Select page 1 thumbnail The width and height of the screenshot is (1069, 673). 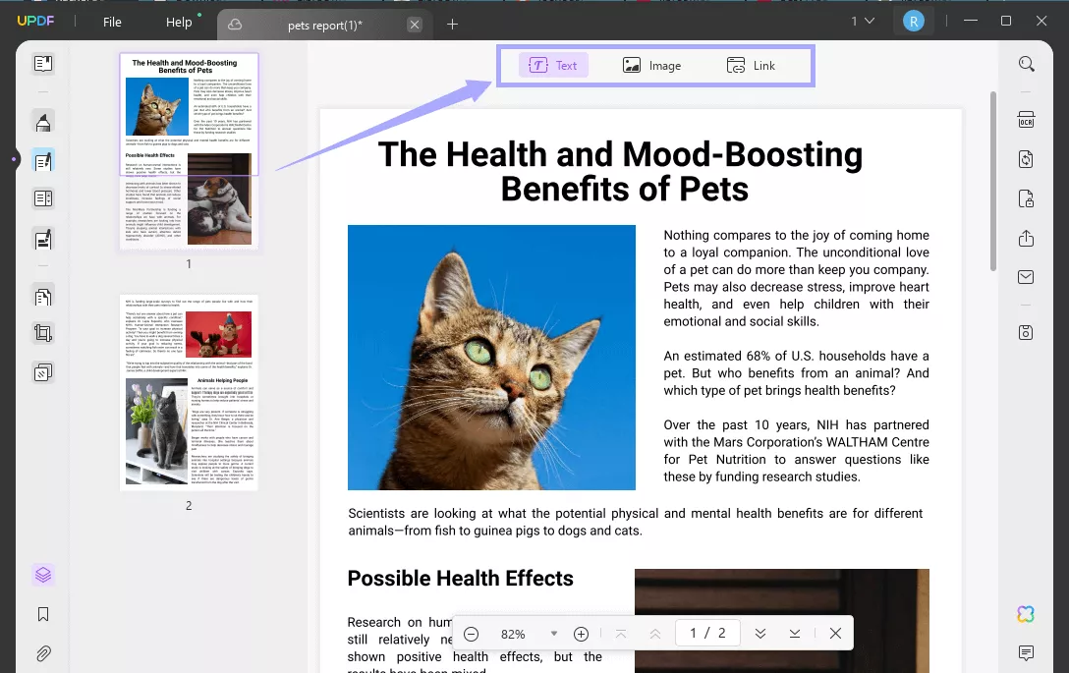189,150
